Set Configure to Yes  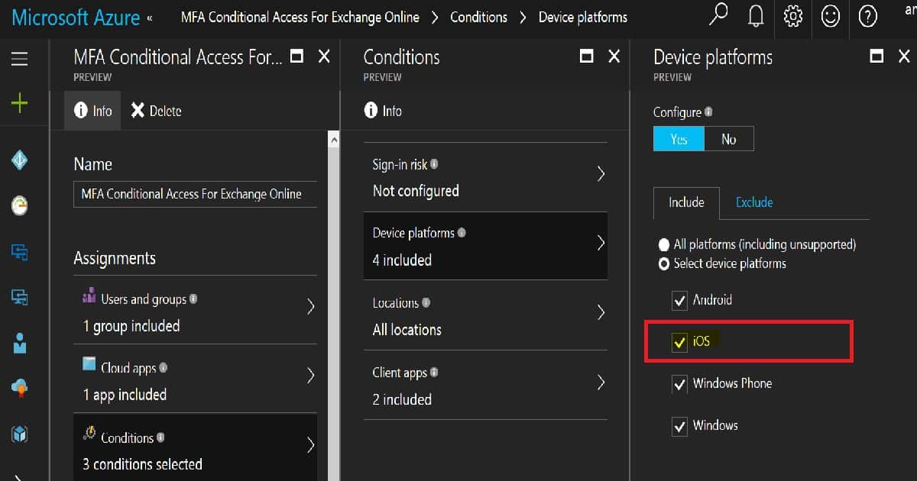click(679, 139)
